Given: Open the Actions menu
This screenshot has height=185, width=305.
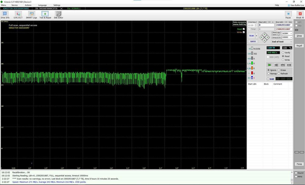Looking at the screenshot, I should (x=28, y=5).
